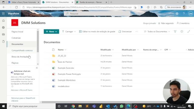Screen dimensions: 194x109
Task: Switch to Editar o fluxo Power Automate tab
Action: 24,2
